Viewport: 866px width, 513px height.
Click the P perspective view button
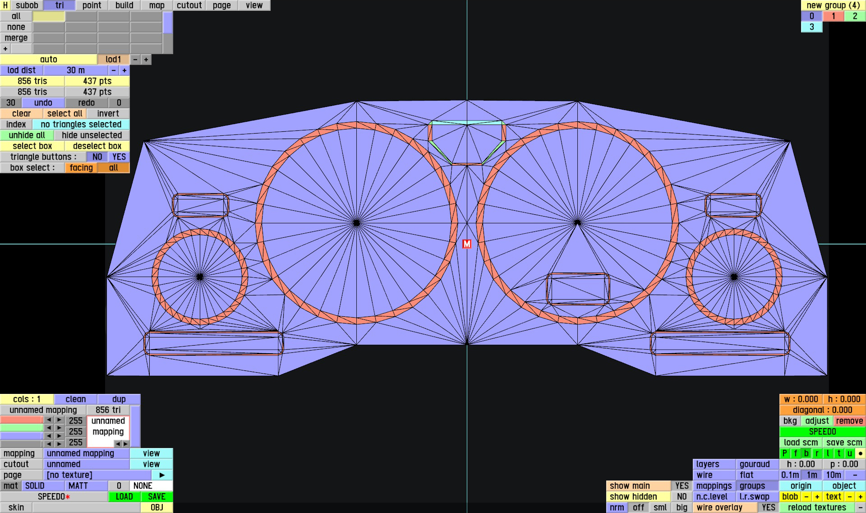[785, 453]
